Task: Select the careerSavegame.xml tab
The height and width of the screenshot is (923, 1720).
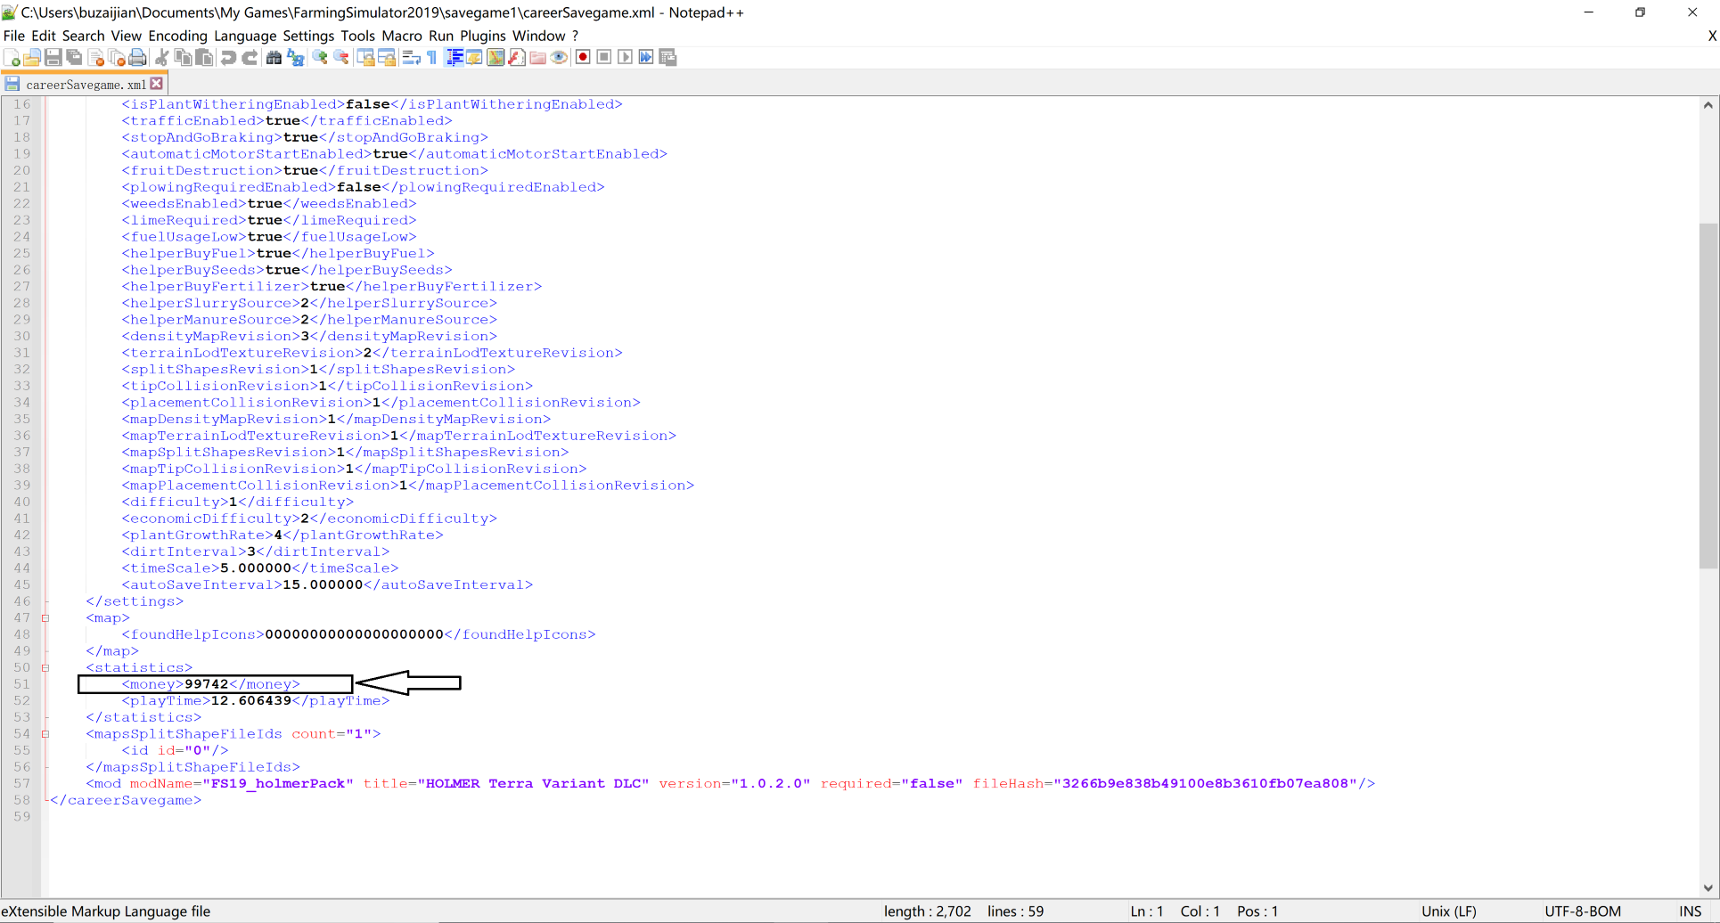Action: tap(86, 85)
